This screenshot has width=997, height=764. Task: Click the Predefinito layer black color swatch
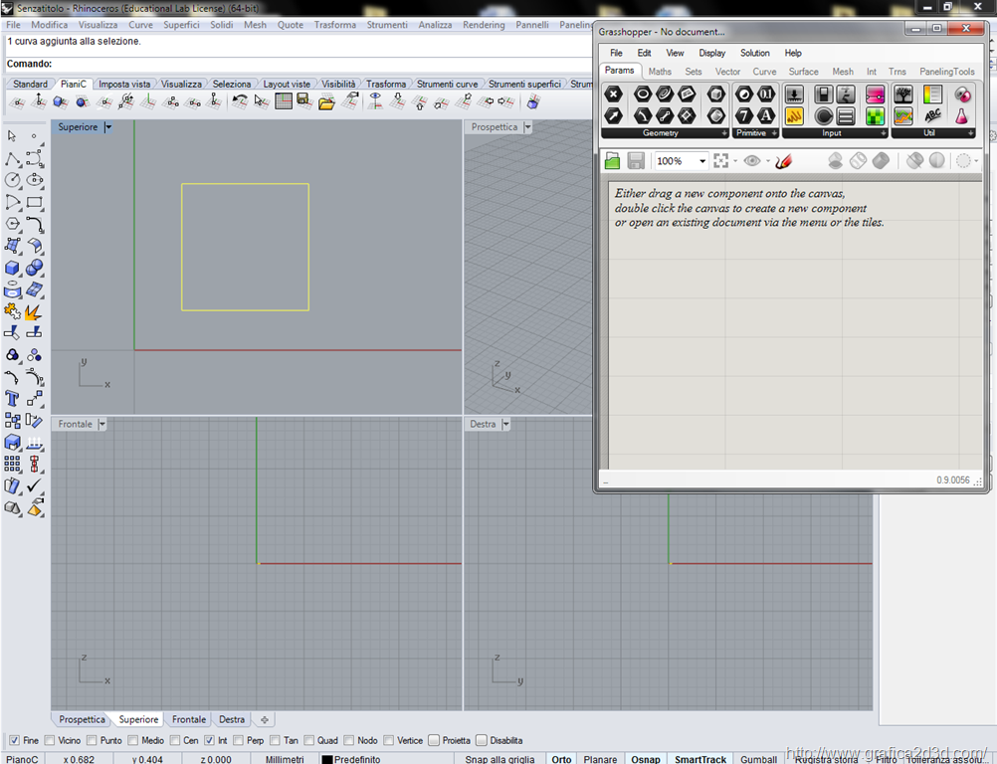(x=326, y=759)
